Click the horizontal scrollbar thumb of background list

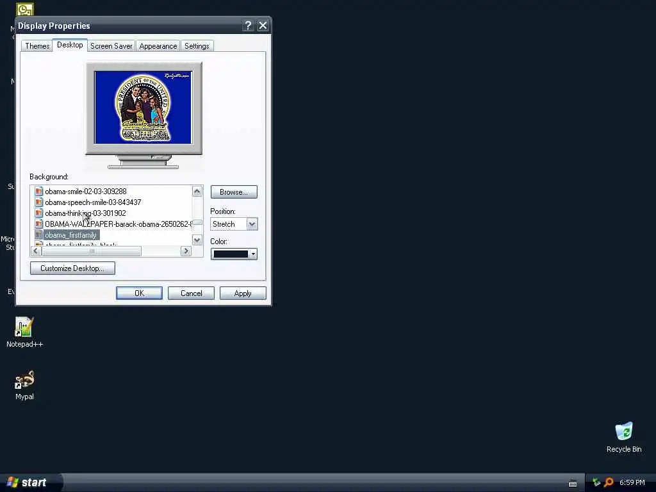coord(92,250)
